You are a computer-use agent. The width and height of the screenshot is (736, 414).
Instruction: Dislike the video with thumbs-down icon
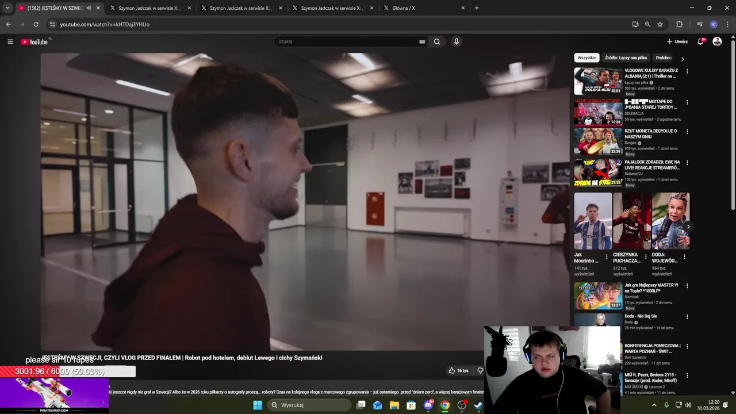pyautogui.click(x=480, y=371)
